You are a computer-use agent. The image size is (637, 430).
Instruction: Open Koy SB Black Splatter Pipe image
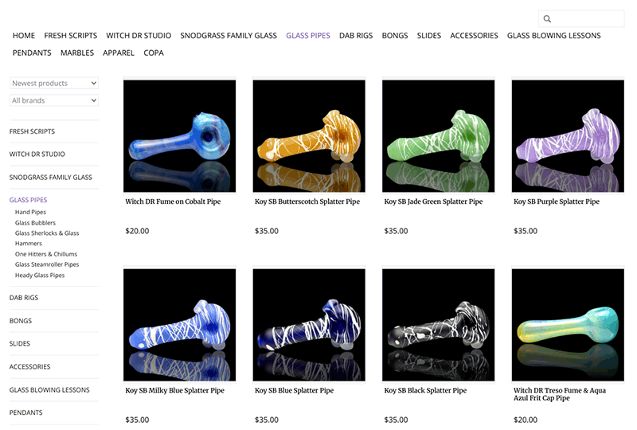(x=439, y=325)
